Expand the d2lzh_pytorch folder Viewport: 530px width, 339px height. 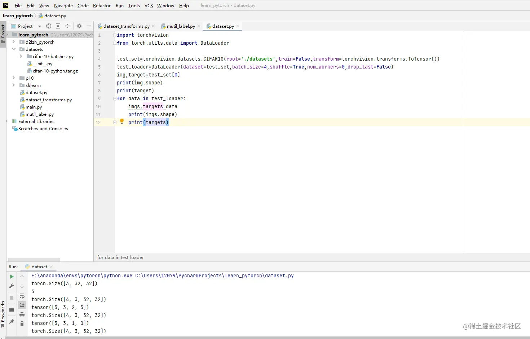click(14, 42)
